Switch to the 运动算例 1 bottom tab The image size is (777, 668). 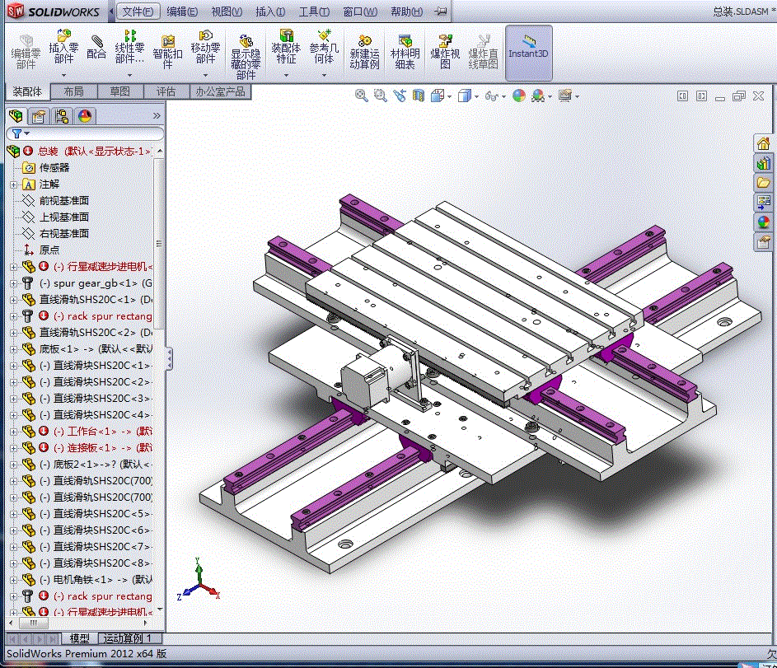[x=127, y=638]
